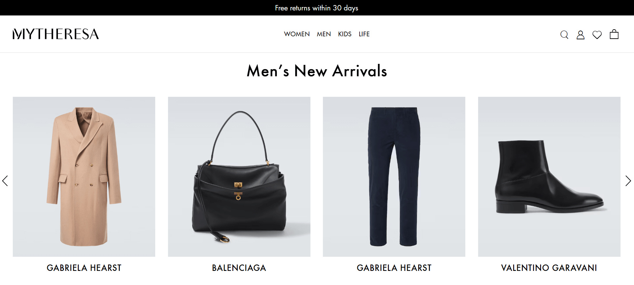Select the Gabriela Hearst label under the trousers
The height and width of the screenshot is (285, 634).
pyautogui.click(x=394, y=268)
